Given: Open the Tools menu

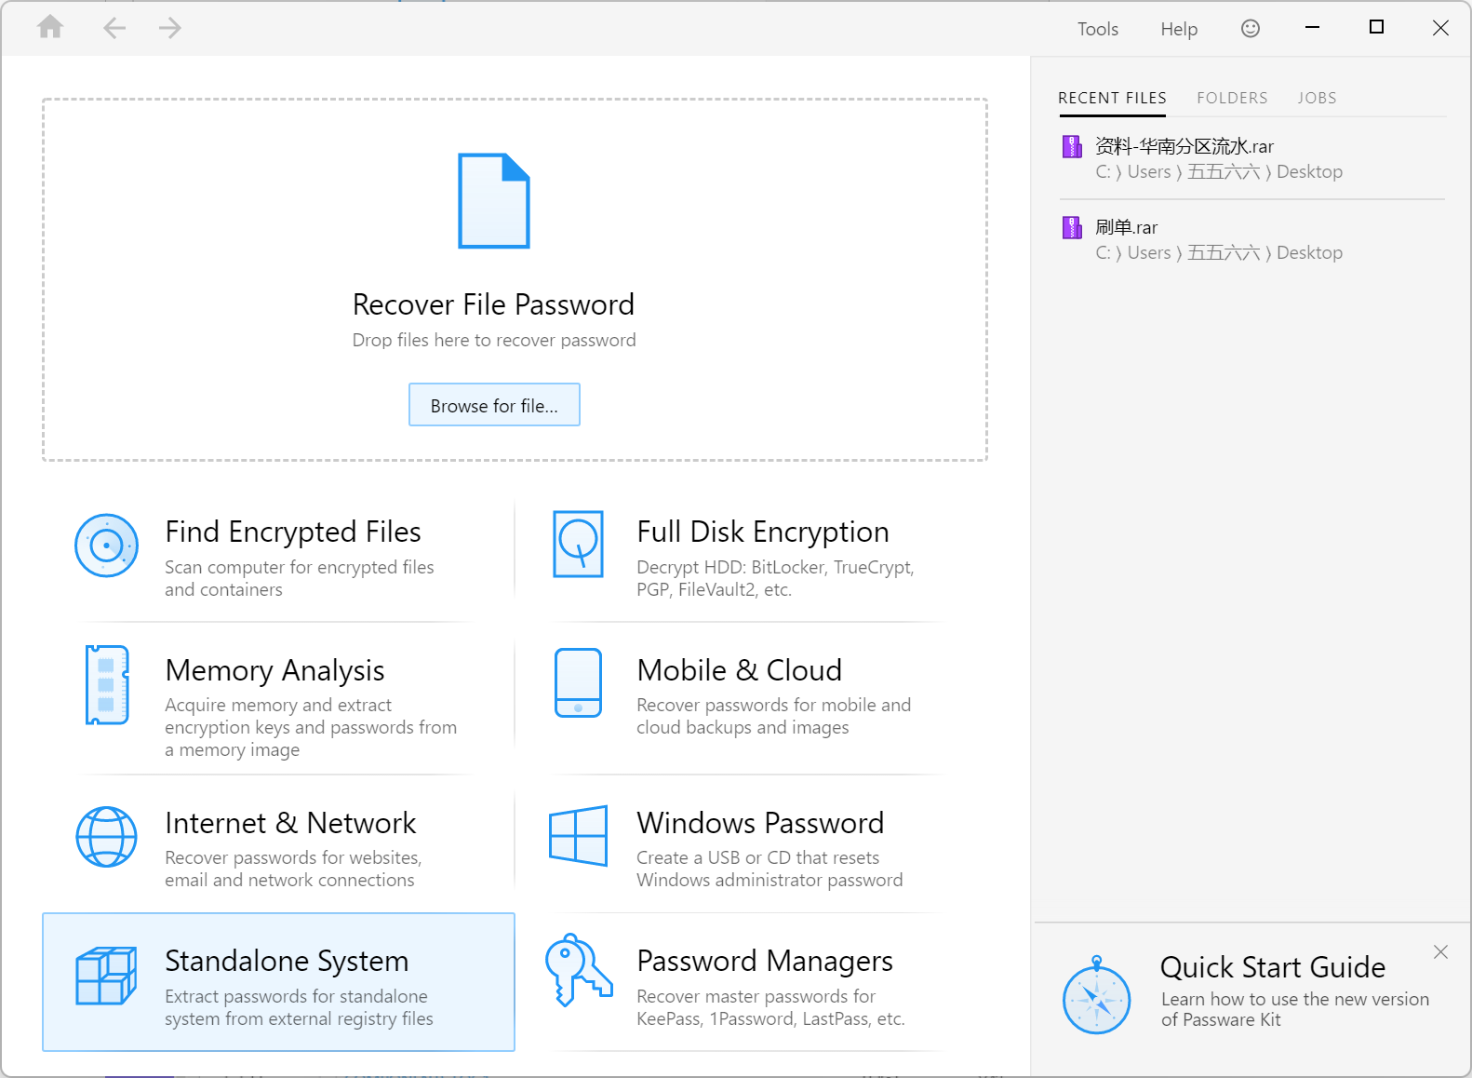Looking at the screenshot, I should click(x=1098, y=29).
